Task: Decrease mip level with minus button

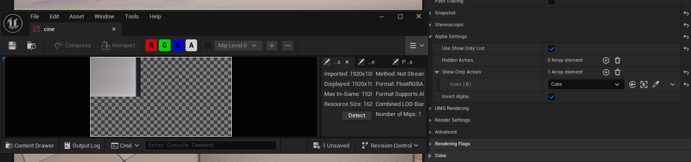Action: point(288,46)
